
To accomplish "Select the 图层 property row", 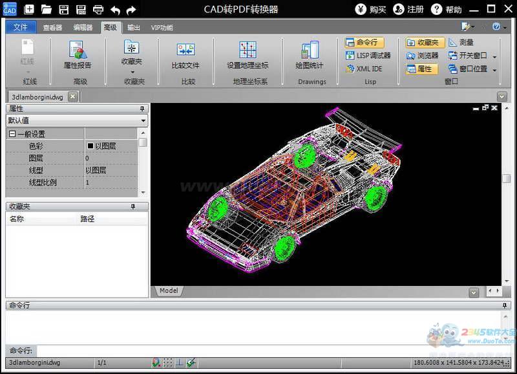I will pyautogui.click(x=72, y=158).
